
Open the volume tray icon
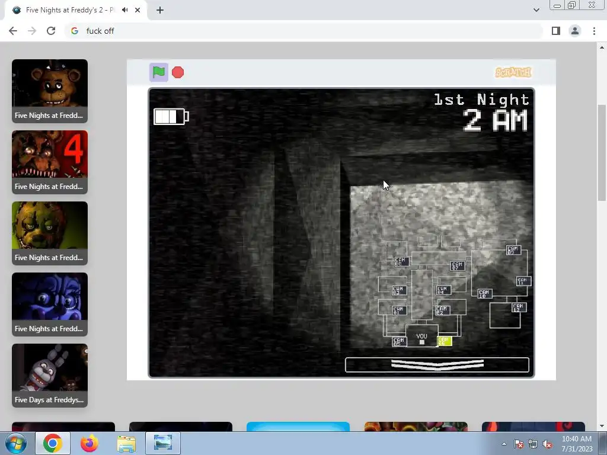tap(547, 444)
